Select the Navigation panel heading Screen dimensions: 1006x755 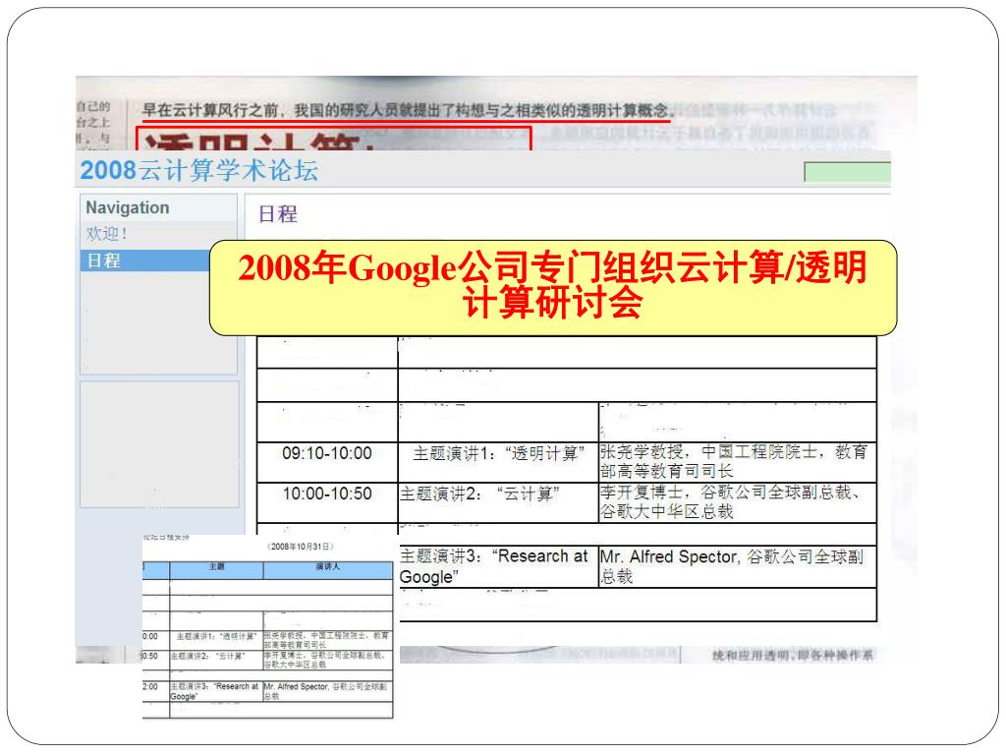pyautogui.click(x=128, y=207)
